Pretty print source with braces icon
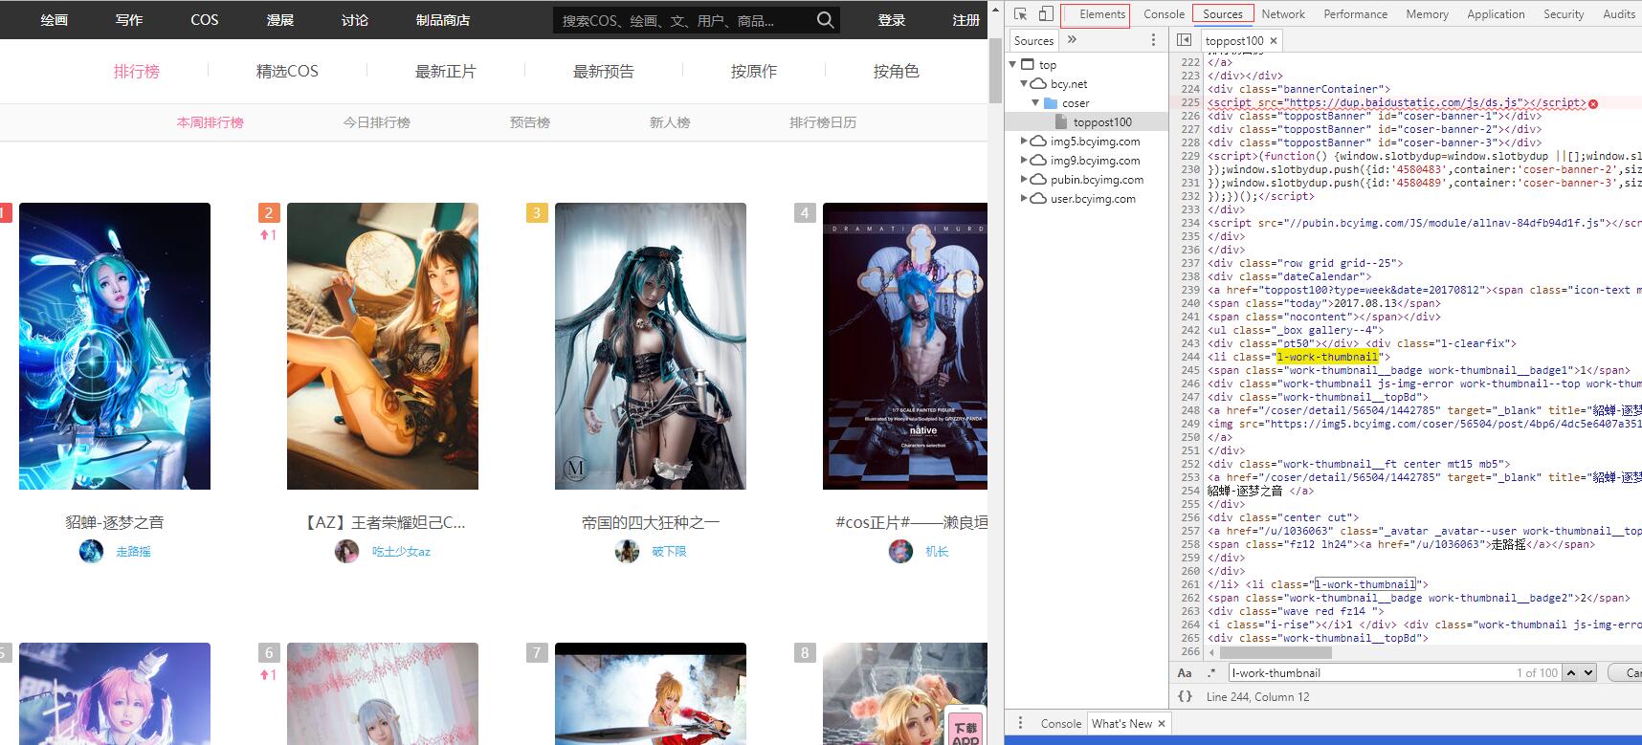The height and width of the screenshot is (745, 1642). click(x=1185, y=696)
